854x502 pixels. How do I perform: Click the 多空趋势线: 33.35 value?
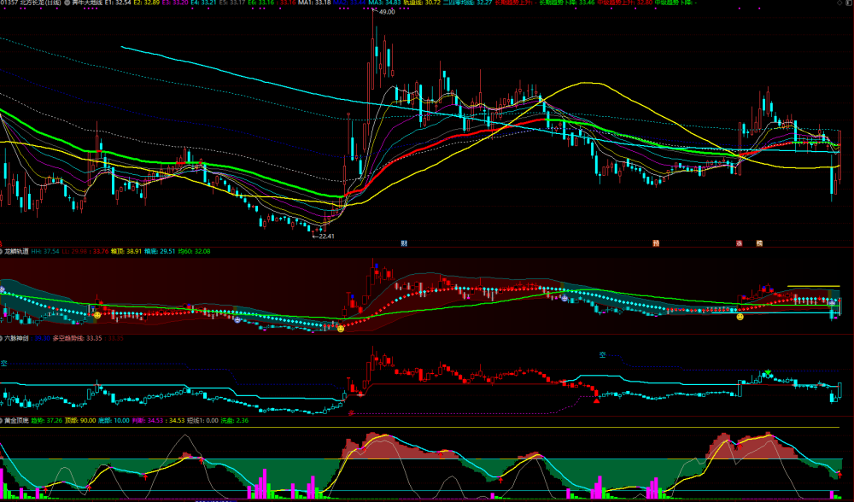[x=78, y=338]
